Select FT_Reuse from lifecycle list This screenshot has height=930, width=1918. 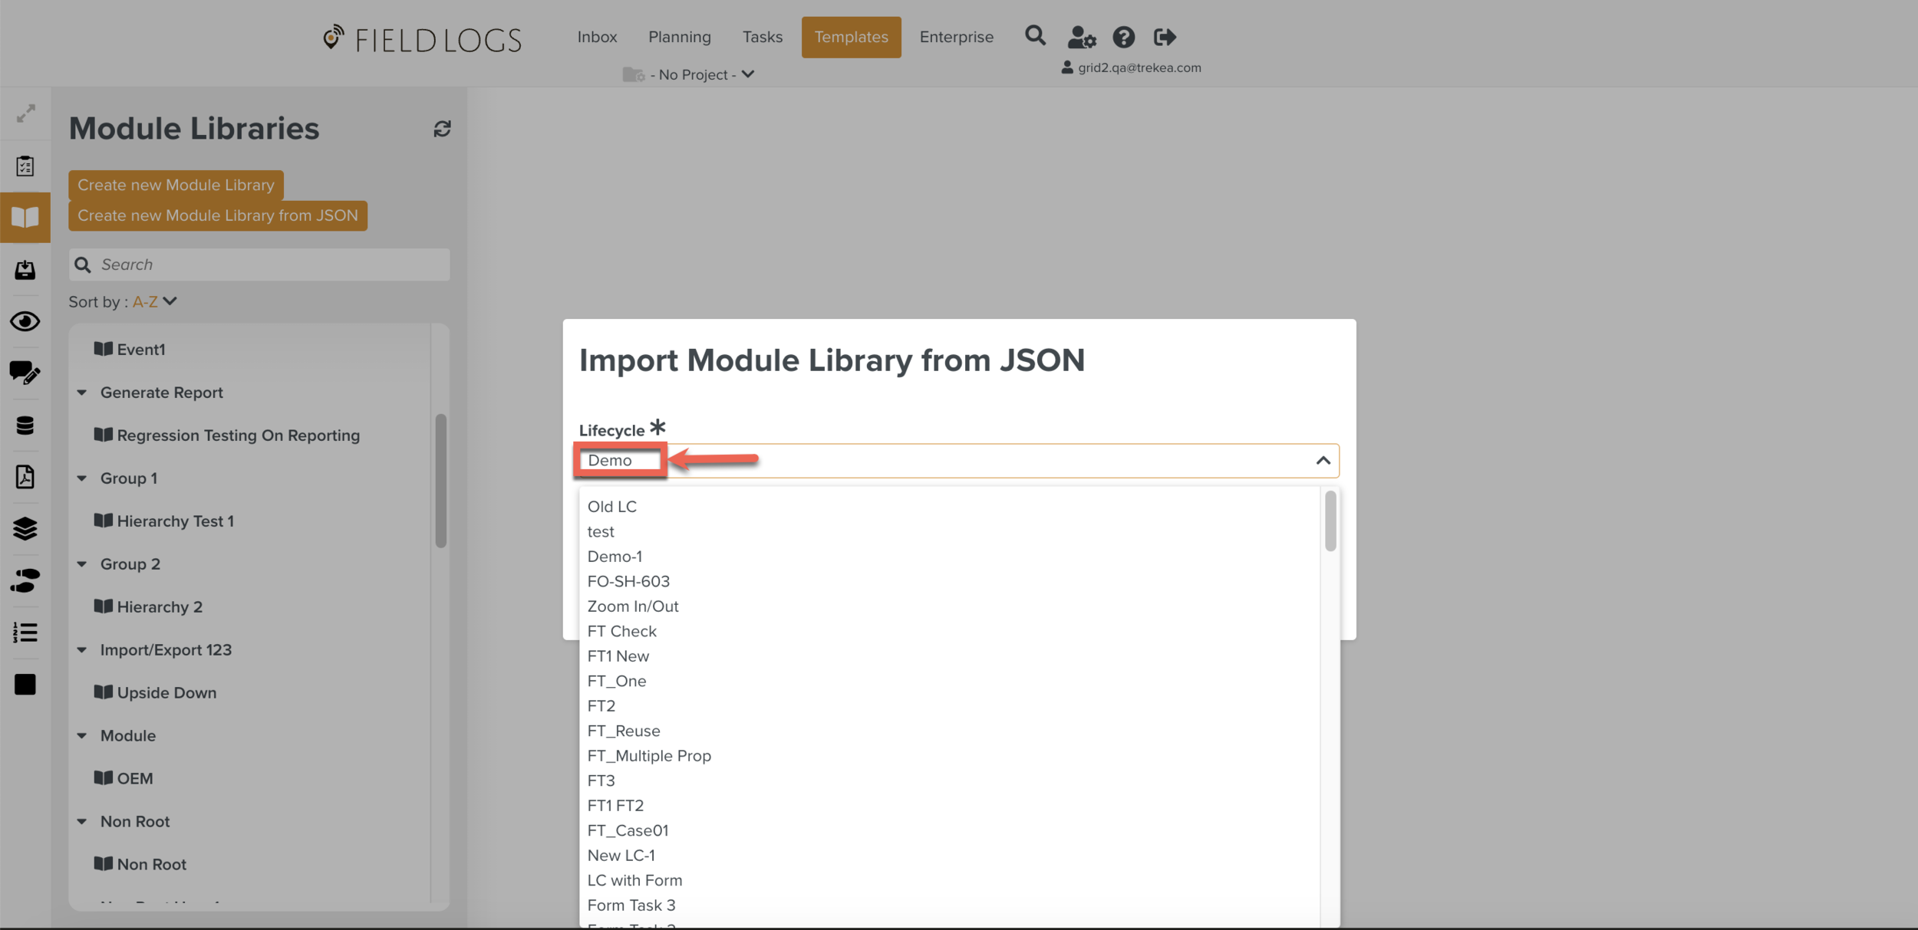[623, 731]
